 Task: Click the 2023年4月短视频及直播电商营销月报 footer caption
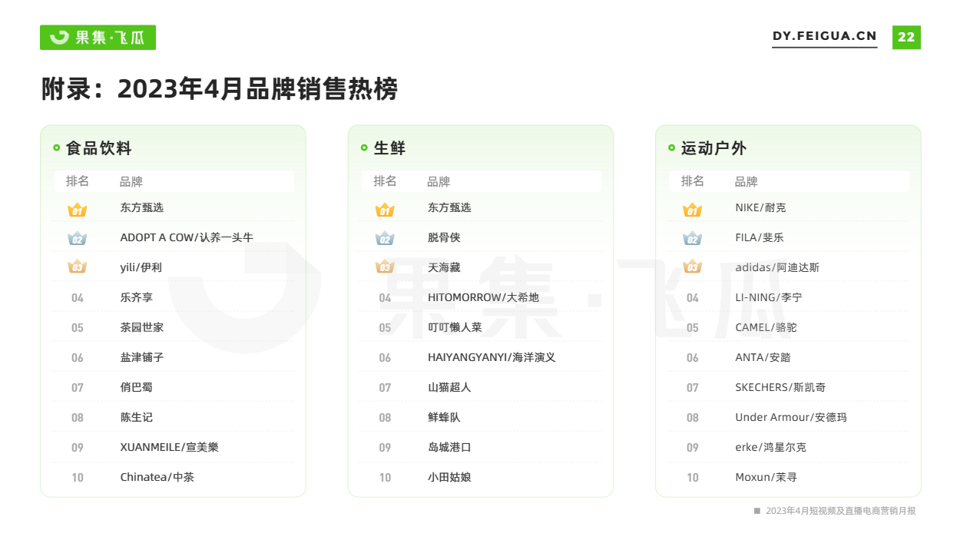[x=841, y=511]
